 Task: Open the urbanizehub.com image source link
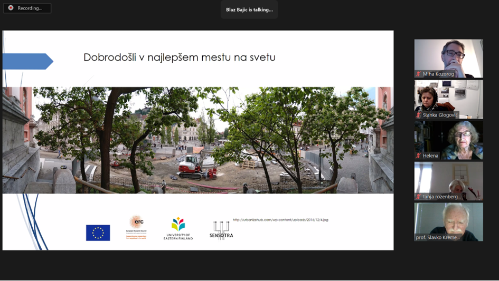coord(280,220)
